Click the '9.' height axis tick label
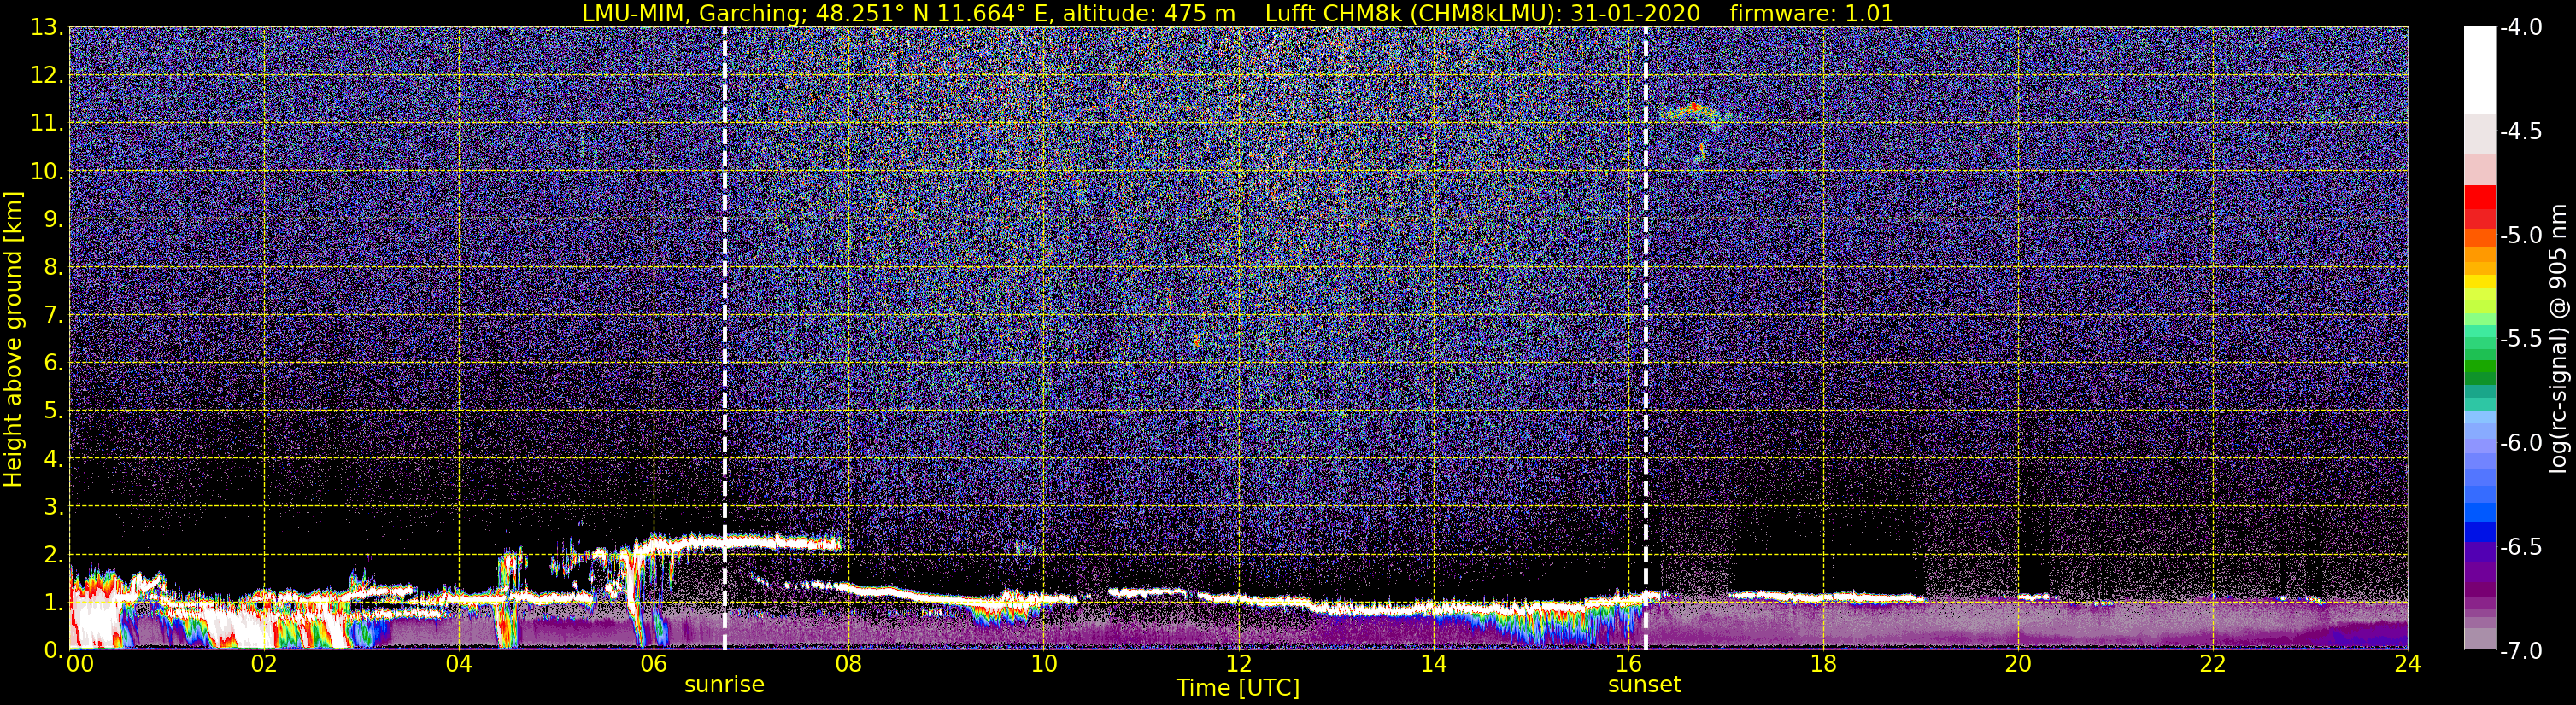 pyautogui.click(x=52, y=218)
